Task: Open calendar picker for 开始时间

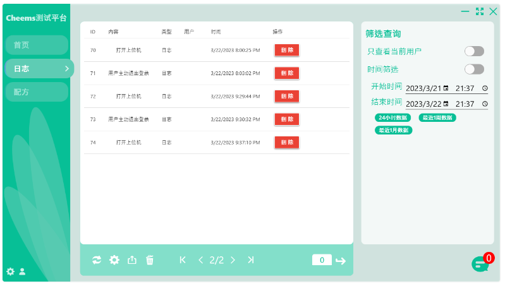Action: (x=446, y=88)
